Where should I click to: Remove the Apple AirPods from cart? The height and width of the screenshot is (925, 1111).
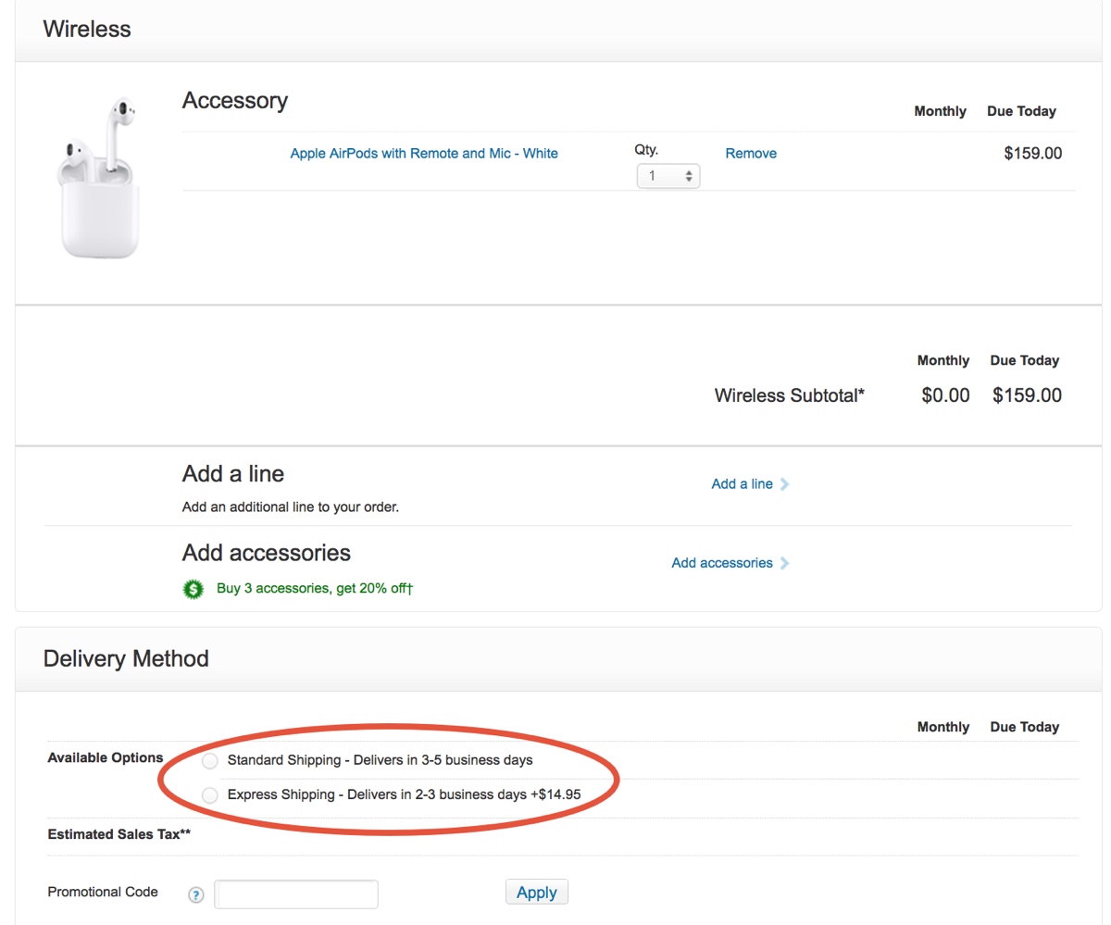point(750,153)
